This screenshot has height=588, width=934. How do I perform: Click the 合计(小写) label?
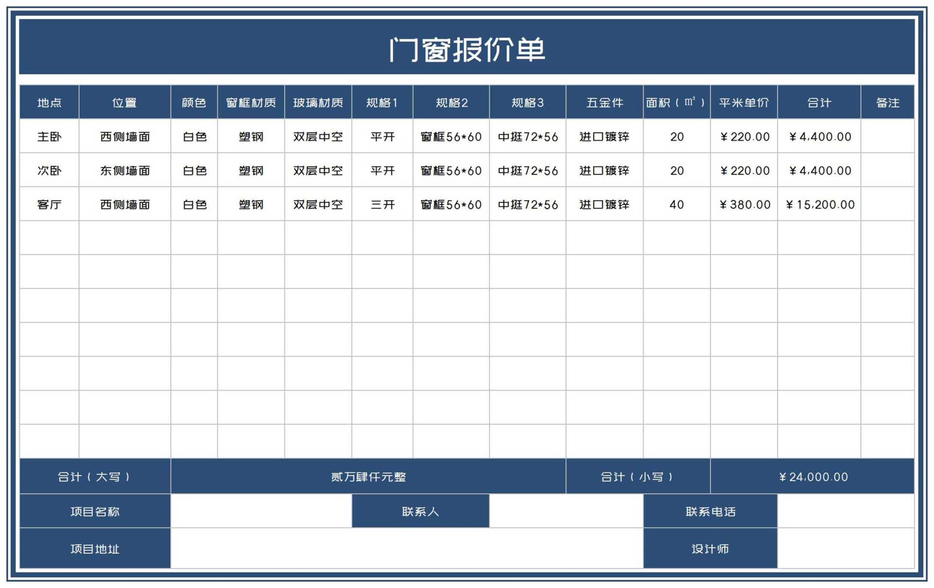point(638,476)
